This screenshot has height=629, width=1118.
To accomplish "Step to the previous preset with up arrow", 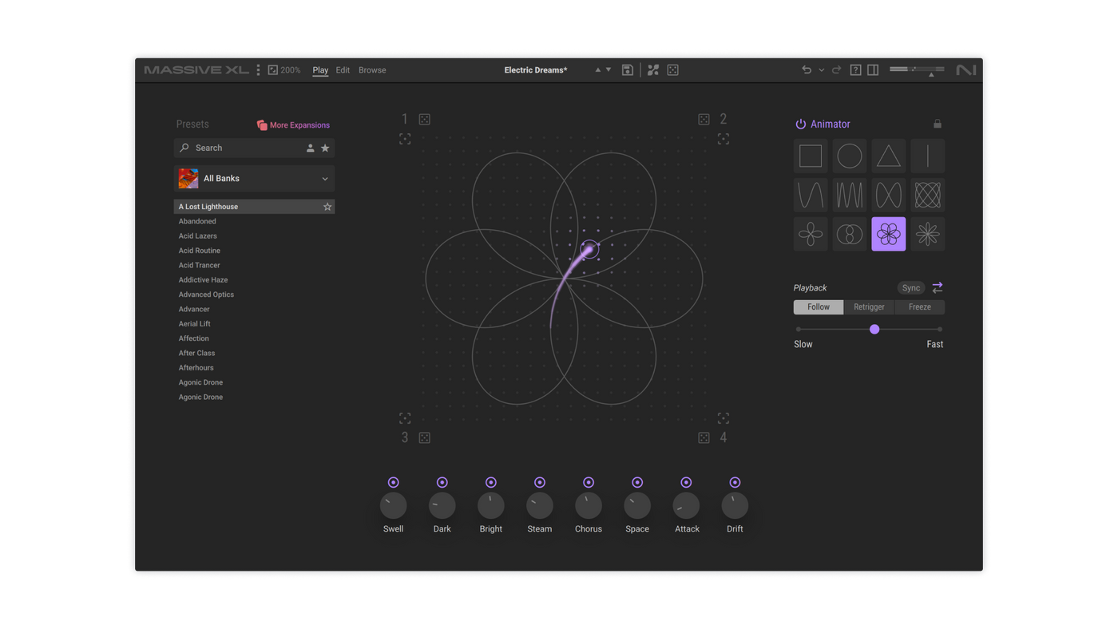I will (597, 69).
